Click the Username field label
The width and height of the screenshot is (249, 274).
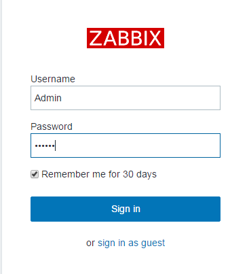[53, 79]
